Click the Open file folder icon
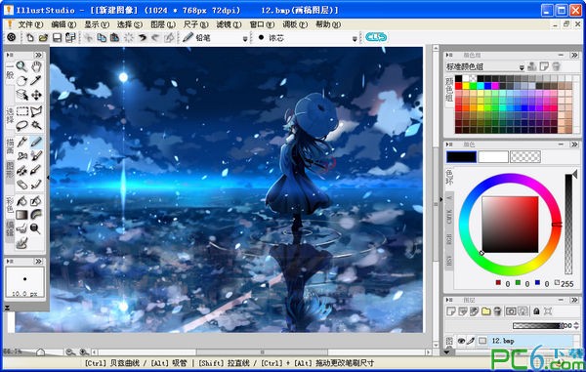This screenshot has height=372, width=586. [x=43, y=37]
